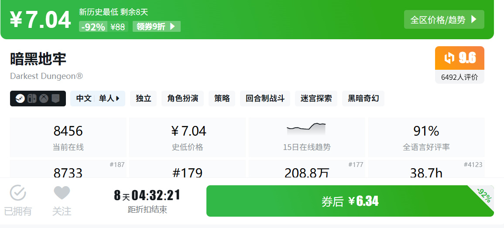Screen dimensions: 504x228
Task: Click the -92% discount badge in banner
Action: coord(93,27)
